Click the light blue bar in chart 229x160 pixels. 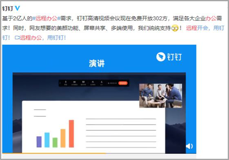pyautogui.click(x=47, y=140)
